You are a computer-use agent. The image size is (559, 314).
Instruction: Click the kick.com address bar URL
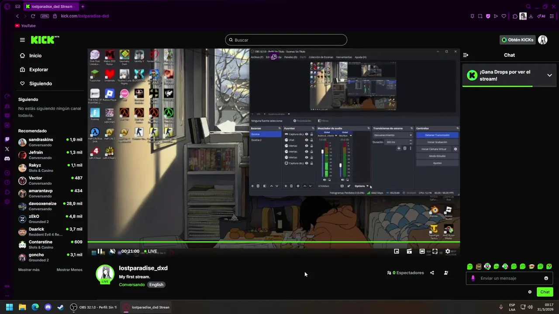(x=85, y=16)
